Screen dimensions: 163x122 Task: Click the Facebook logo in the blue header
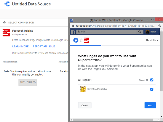coord(73,32)
